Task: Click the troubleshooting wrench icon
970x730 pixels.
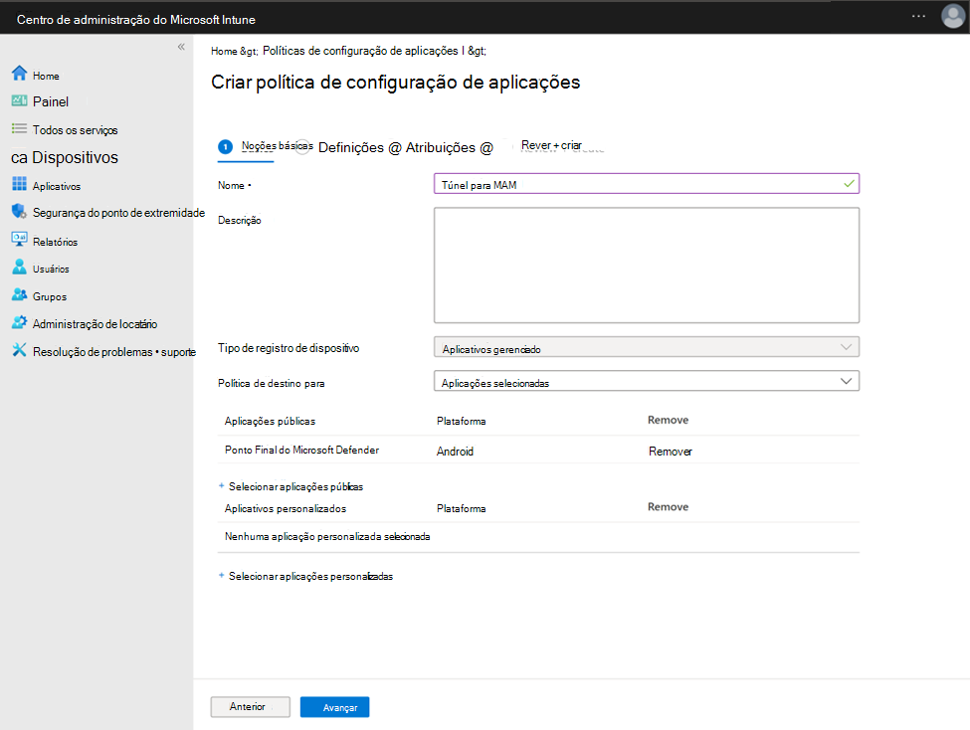Action: [19, 350]
